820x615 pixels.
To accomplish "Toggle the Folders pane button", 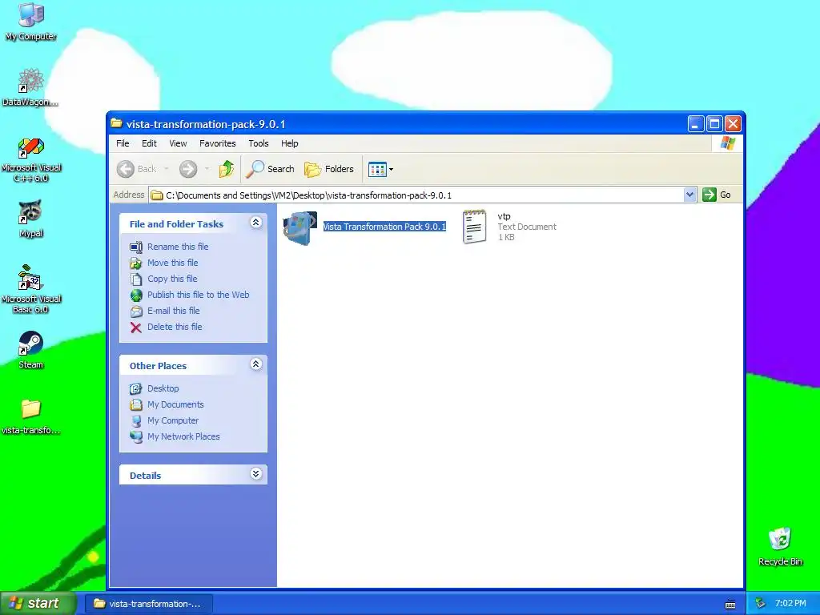I will [x=329, y=169].
